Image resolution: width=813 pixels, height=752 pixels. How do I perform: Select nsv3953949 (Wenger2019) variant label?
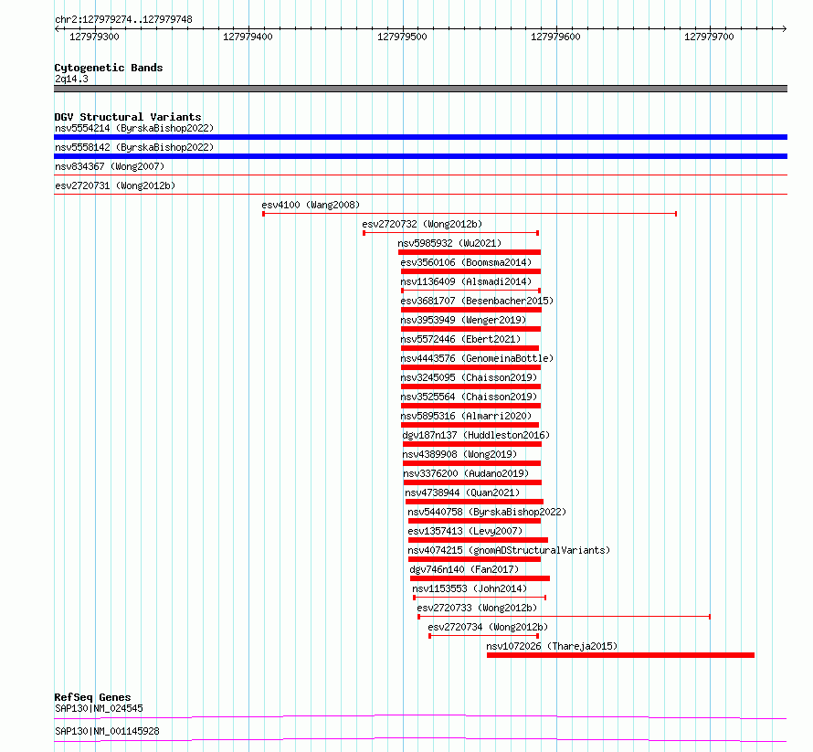point(463,320)
